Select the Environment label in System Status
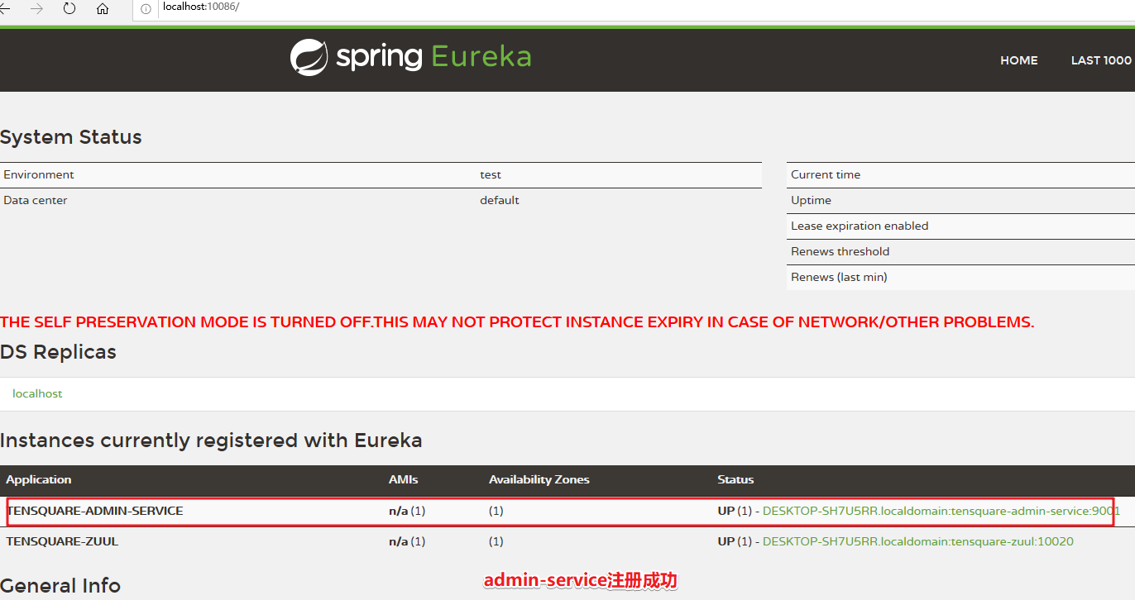 pos(39,174)
